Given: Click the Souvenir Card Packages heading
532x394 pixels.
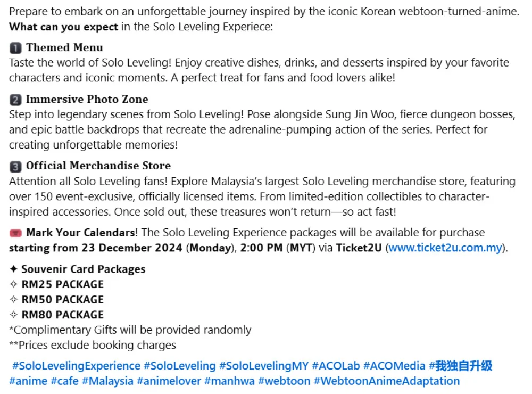Looking at the screenshot, I should (83, 269).
